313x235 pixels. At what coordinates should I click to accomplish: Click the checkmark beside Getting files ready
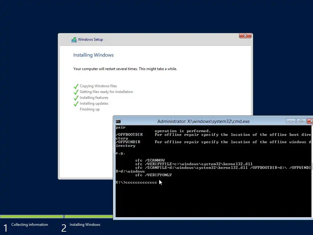76,92
